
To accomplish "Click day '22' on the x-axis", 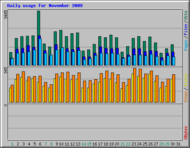I will (128, 144).
